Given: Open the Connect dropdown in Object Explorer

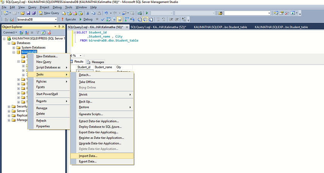Looking at the screenshot, I should (x=10, y=33).
